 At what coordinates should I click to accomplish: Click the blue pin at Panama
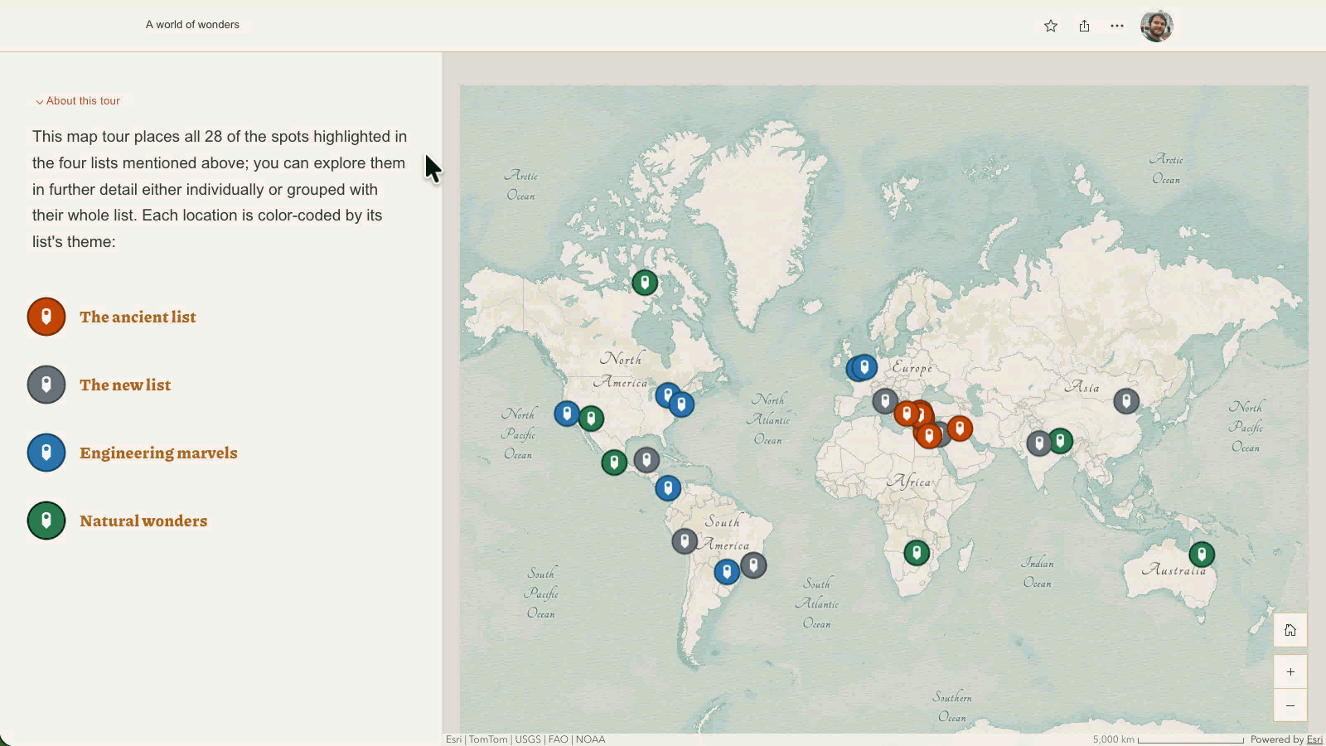pyautogui.click(x=668, y=488)
